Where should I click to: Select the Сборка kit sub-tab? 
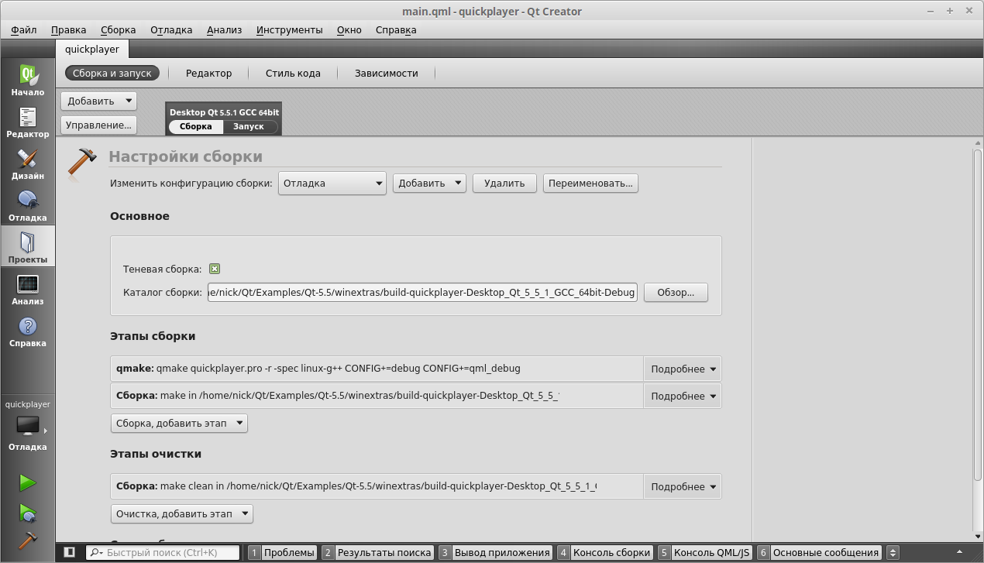click(196, 126)
